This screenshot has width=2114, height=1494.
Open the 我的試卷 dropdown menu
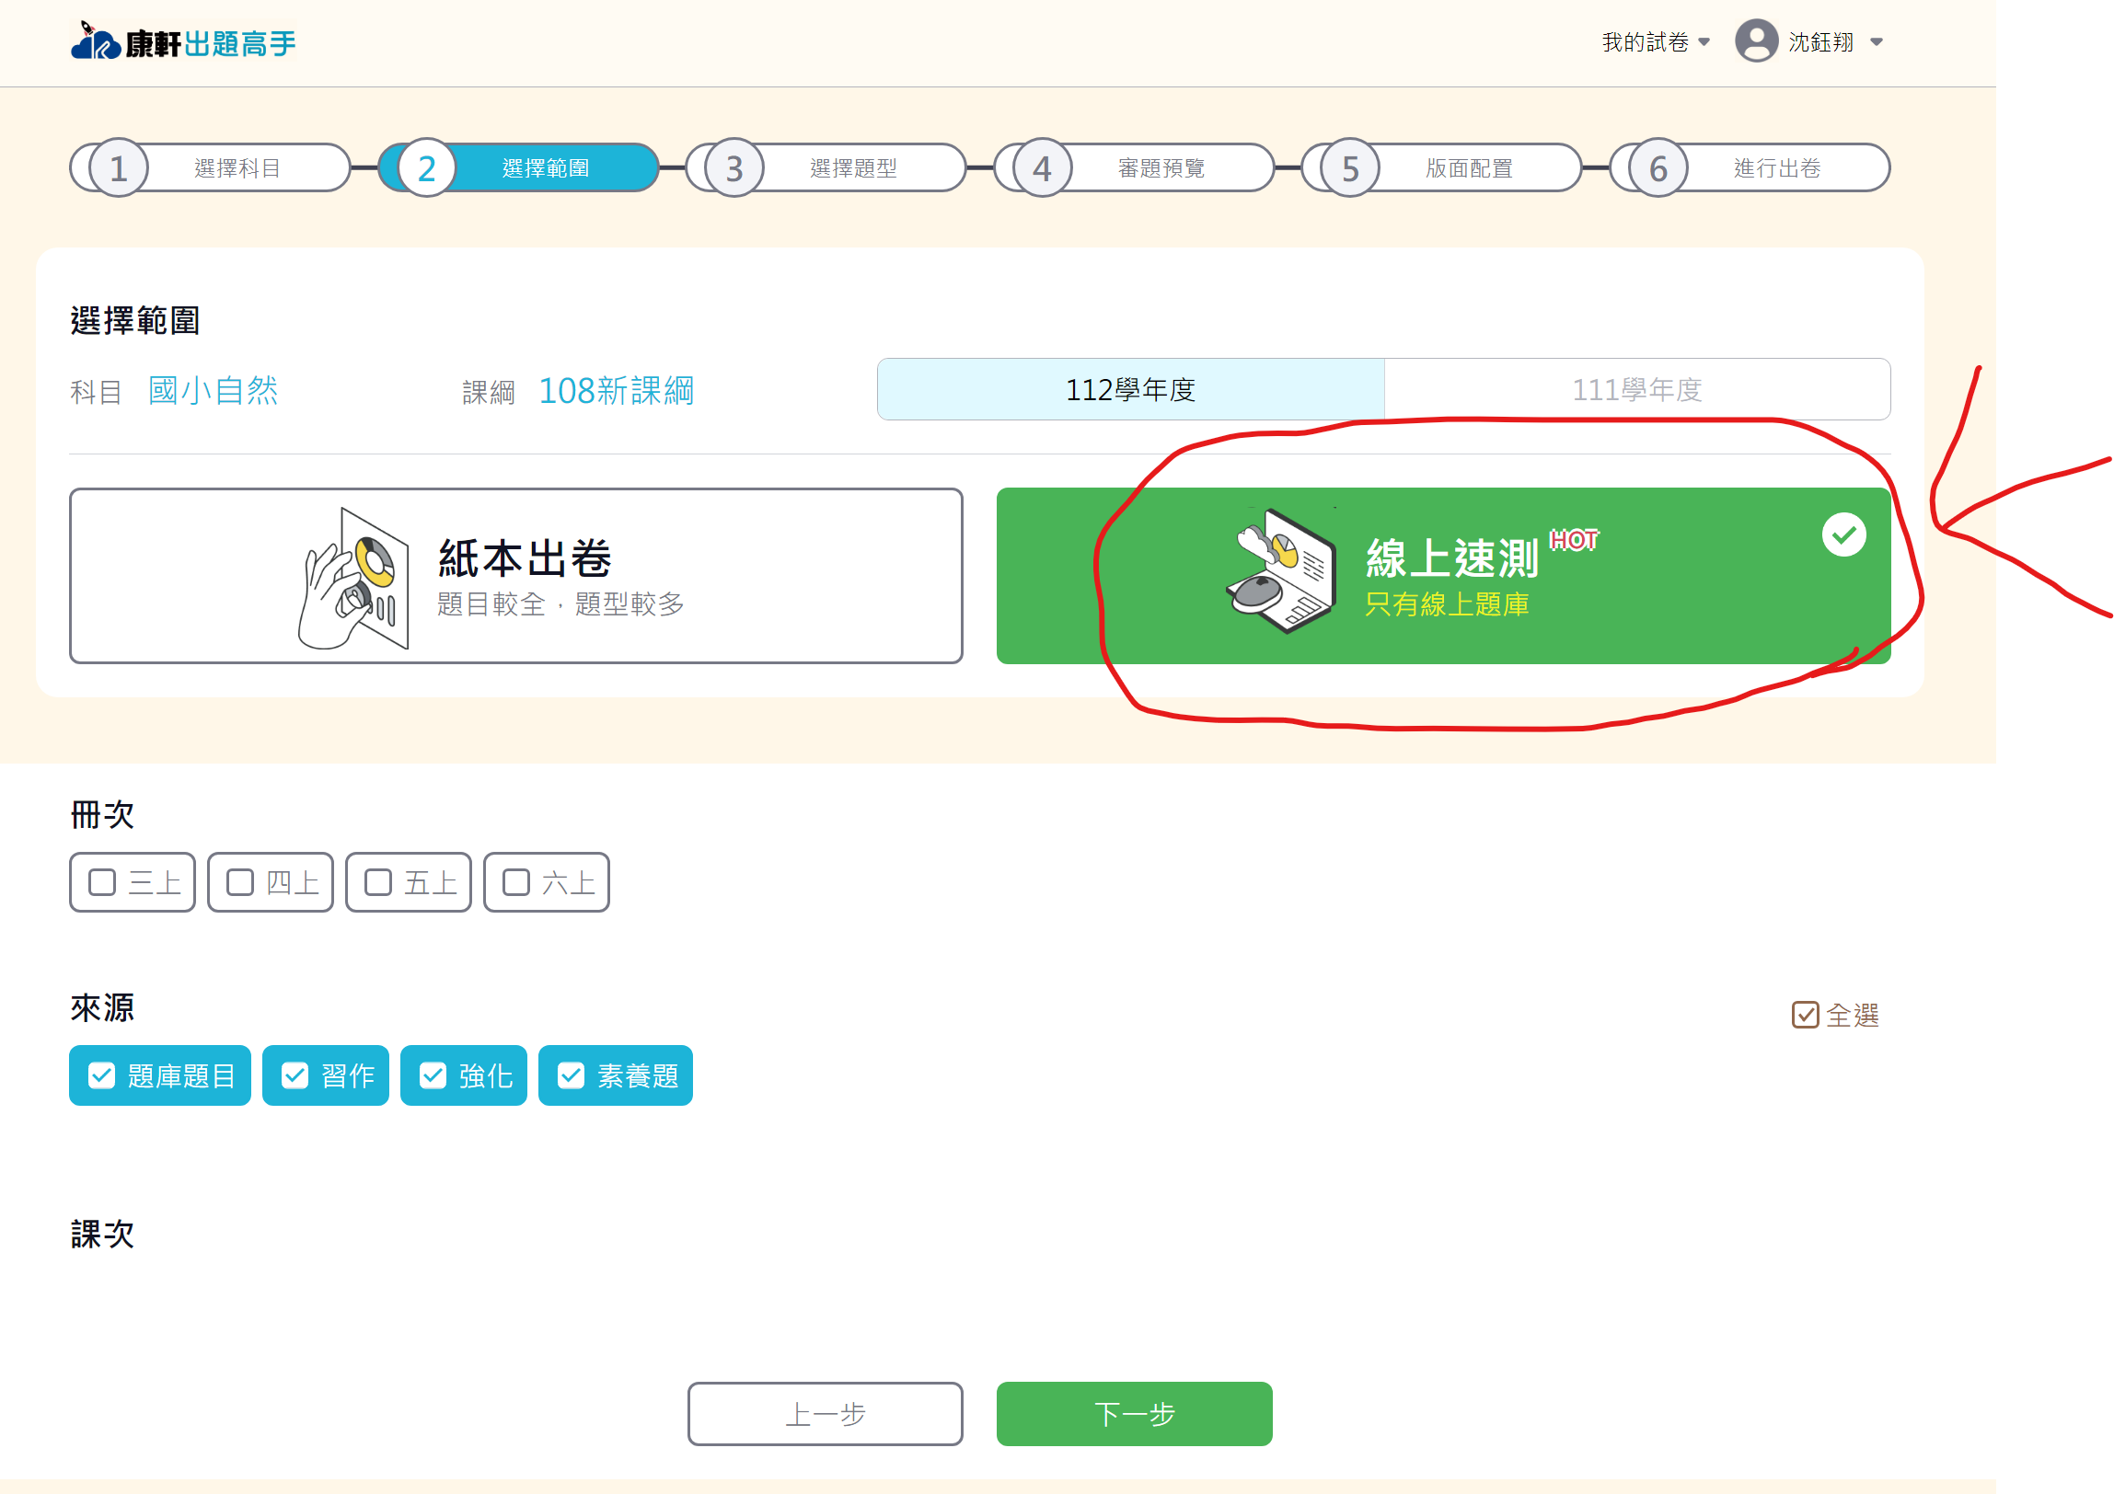[1655, 42]
